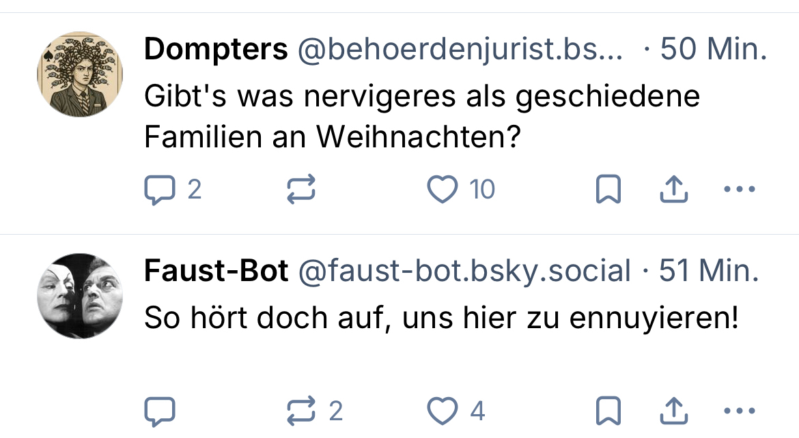Image resolution: width=799 pixels, height=438 pixels.
Task: Click the @behoerdenjurist handle
Action: (459, 50)
